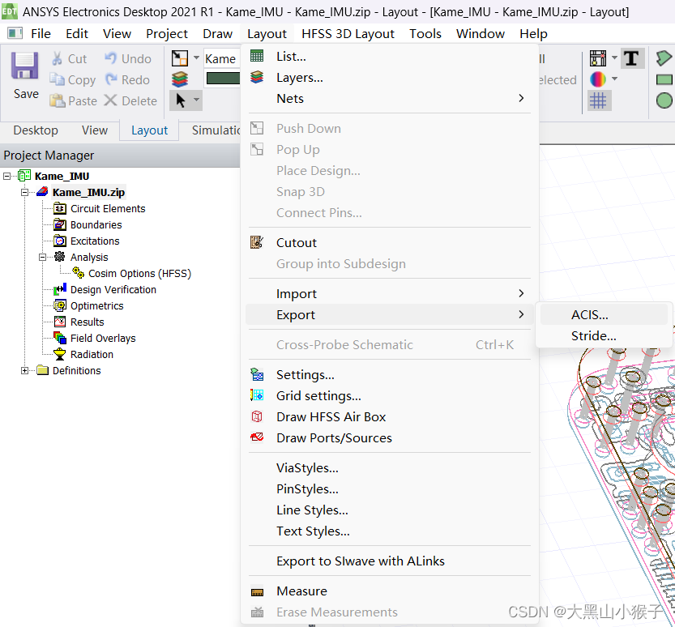Click Cutout in Layout menu
The height and width of the screenshot is (627, 675).
(390, 243)
